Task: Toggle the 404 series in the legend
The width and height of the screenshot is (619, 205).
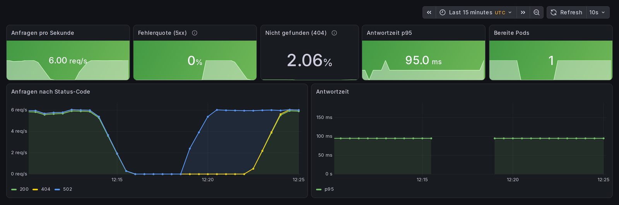Action: pos(42,189)
